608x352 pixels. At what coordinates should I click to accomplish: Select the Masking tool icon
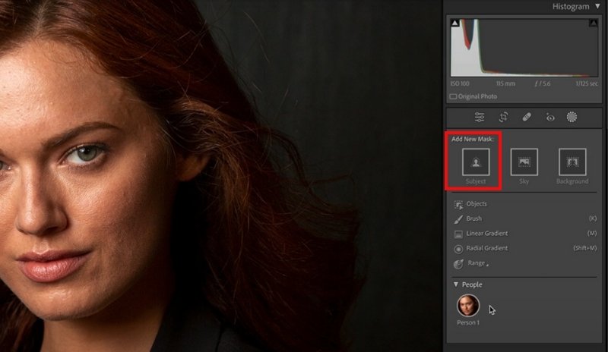572,117
